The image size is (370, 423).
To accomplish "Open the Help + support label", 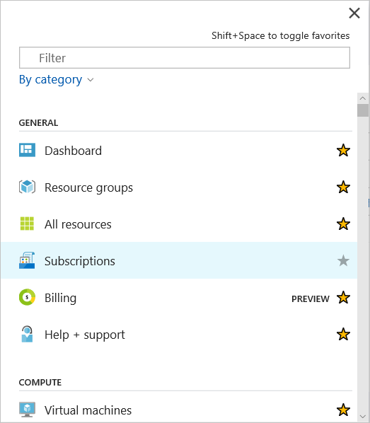I will coord(85,335).
